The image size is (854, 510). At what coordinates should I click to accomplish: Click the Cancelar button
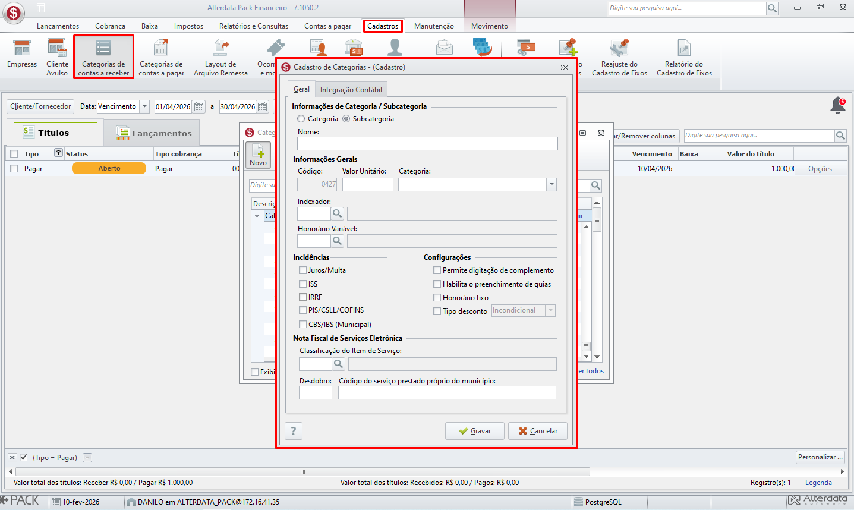[538, 431]
